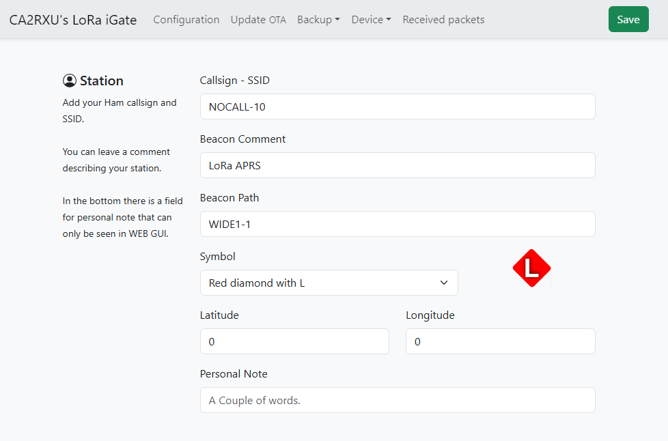Click the Symbol label
Image resolution: width=668 pixels, height=441 pixels.
point(217,257)
